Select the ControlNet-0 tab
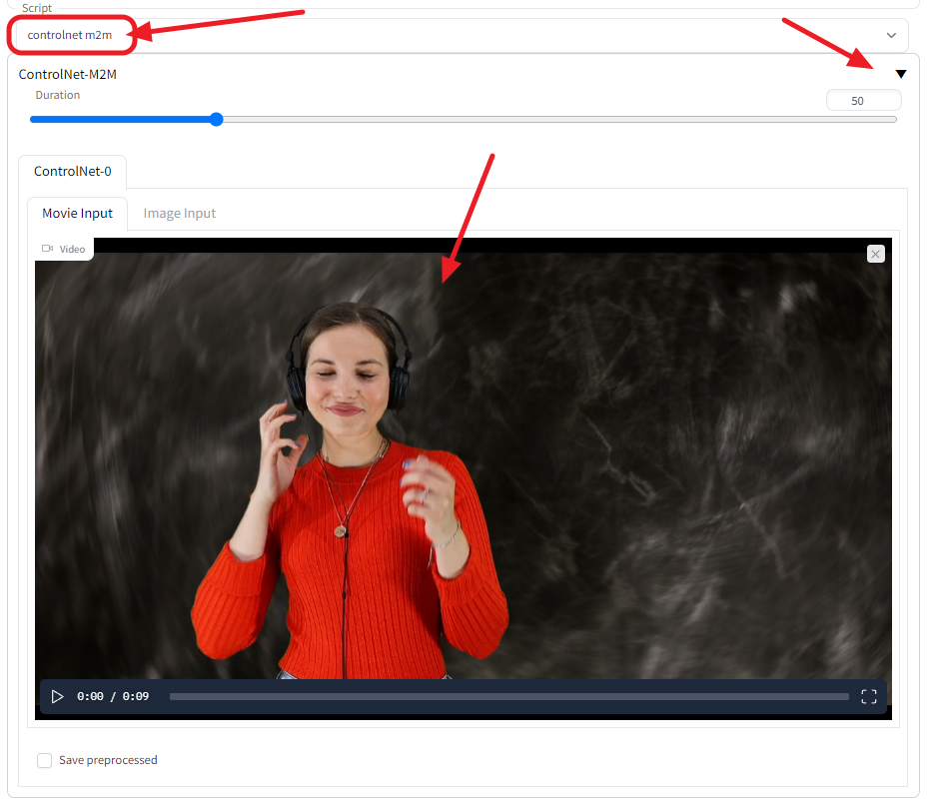This screenshot has height=802, width=930. point(72,172)
